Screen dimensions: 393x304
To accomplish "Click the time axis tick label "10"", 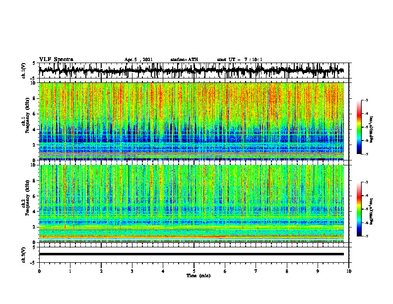I will (x=349, y=271).
